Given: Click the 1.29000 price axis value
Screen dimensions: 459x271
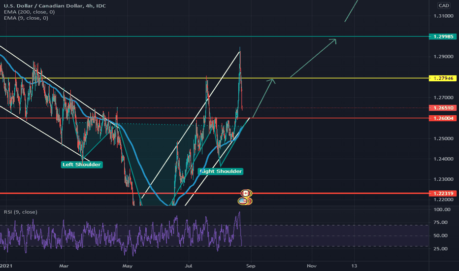Looking at the screenshot, I should [x=443, y=57].
